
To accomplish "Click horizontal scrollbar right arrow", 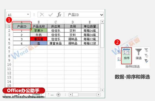I will pyautogui.click(x=98, y=95).
